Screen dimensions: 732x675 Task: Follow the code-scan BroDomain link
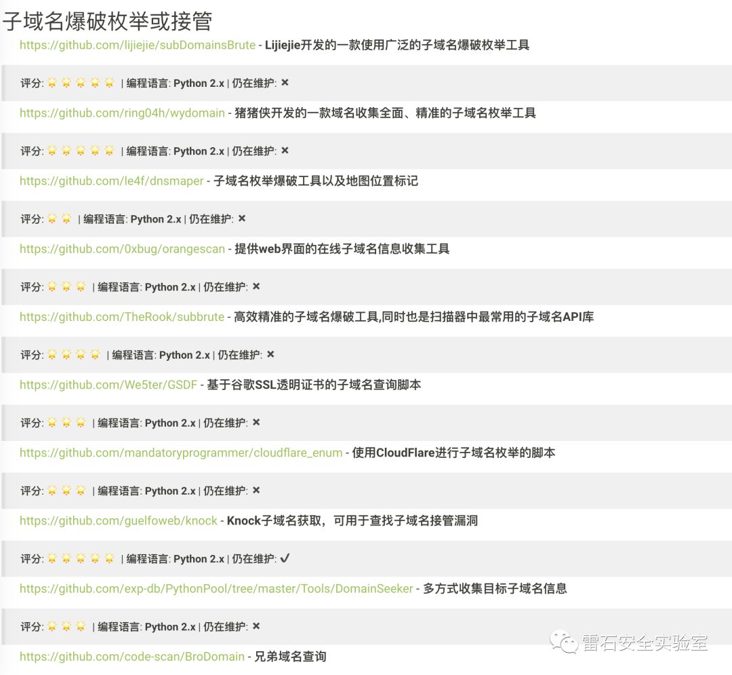coord(132,657)
